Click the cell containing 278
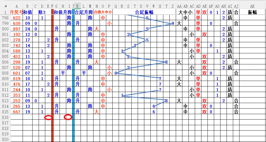This screenshot has width=266, height=142. tap(17, 40)
